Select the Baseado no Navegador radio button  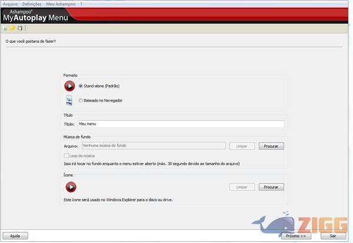coord(81,100)
